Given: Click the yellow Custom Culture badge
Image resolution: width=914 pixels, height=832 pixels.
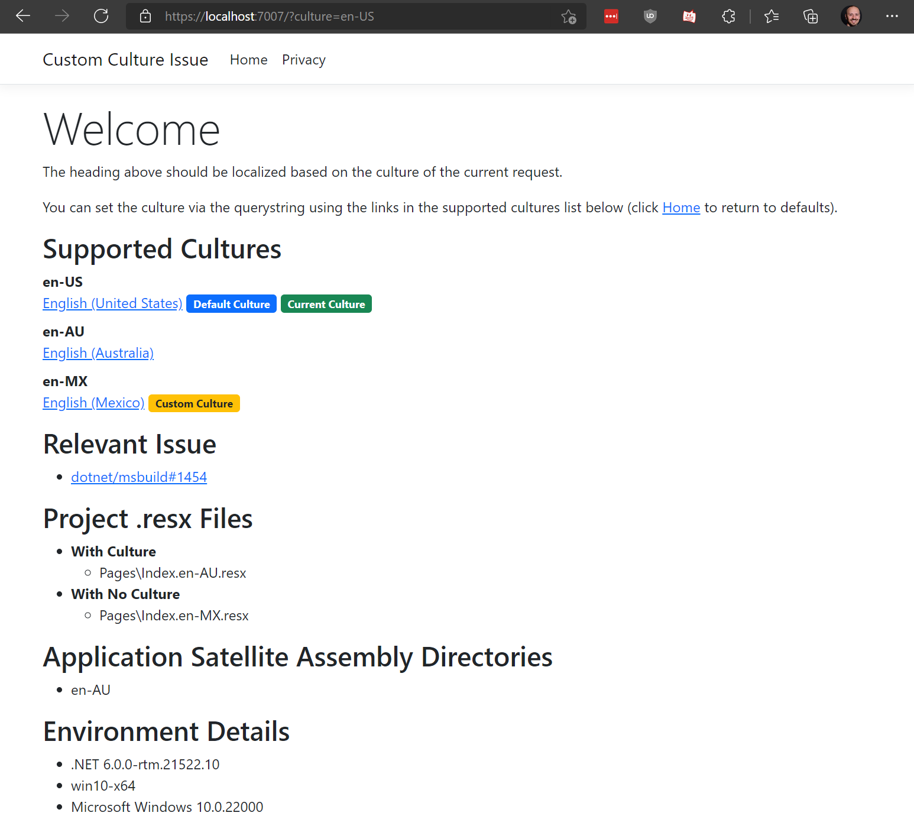Looking at the screenshot, I should tap(194, 403).
